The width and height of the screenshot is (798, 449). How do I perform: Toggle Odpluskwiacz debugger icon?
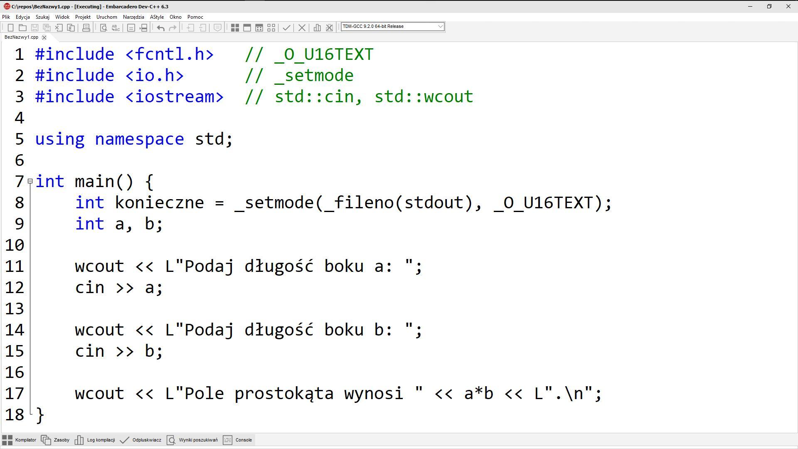tap(125, 440)
